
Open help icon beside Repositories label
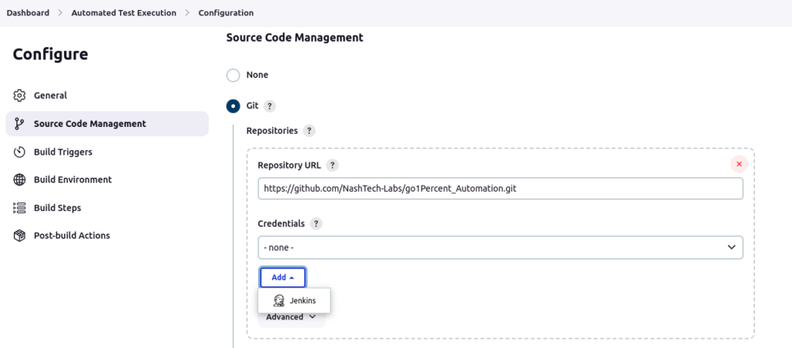pyautogui.click(x=309, y=131)
